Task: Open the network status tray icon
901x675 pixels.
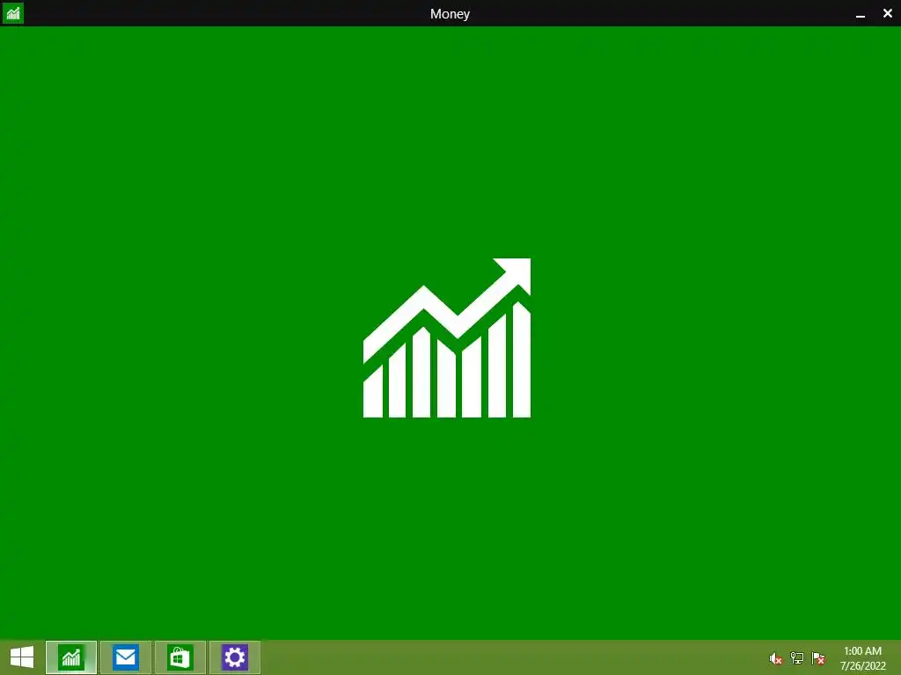Action: coord(797,658)
